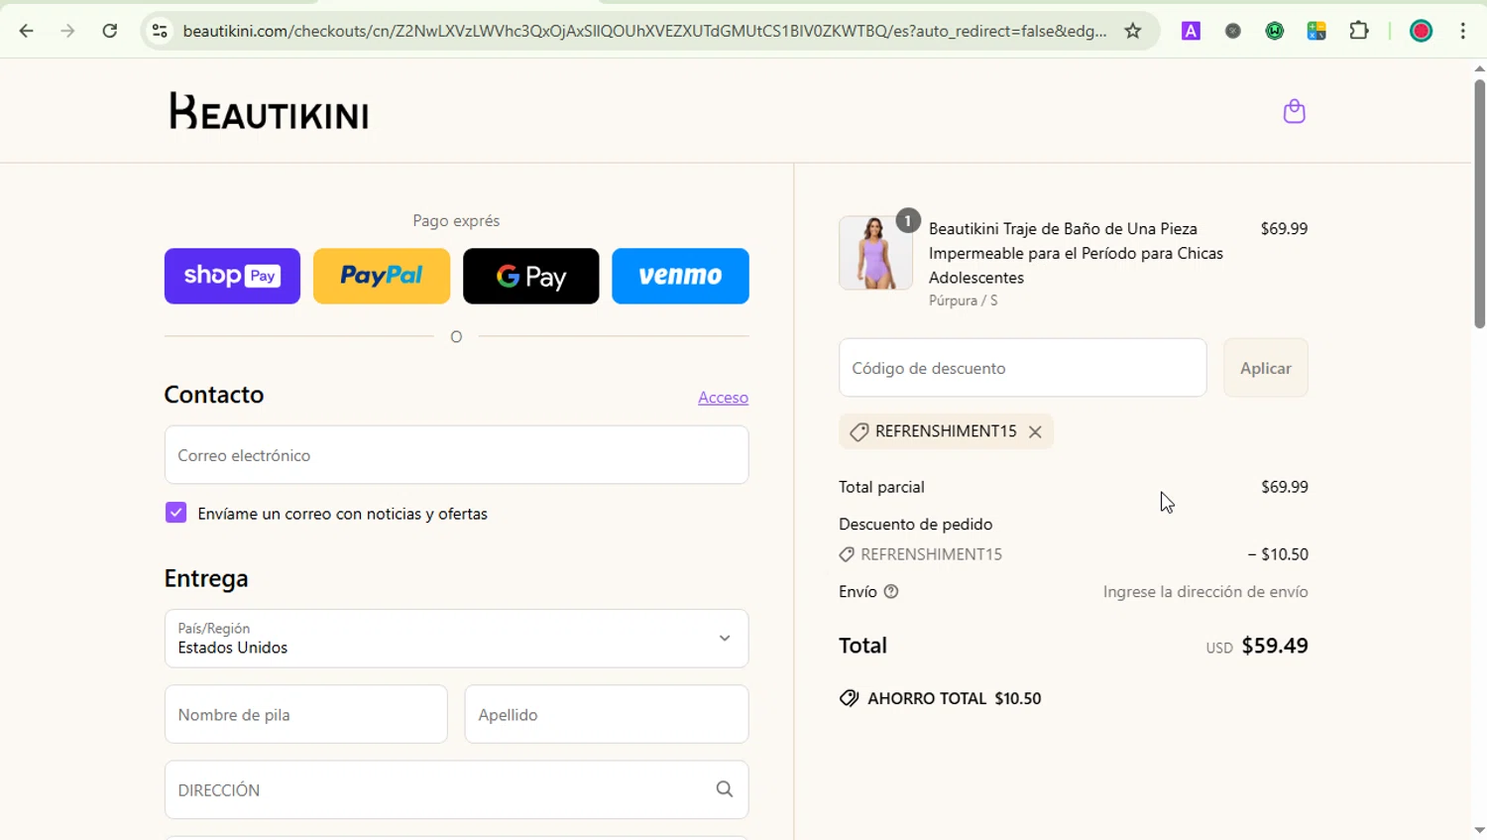
Task: Click the Entrega heading
Action: (x=206, y=578)
